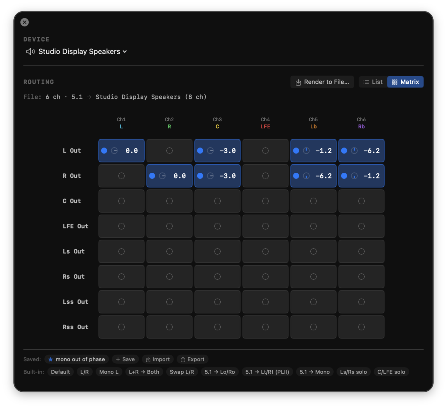Switch to List view tab

[373, 82]
